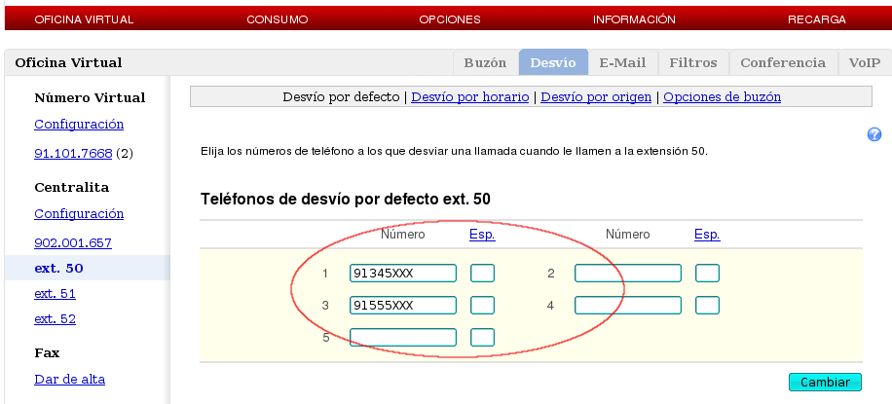Click the empty number 2 phone field
Viewport: 892px width, 404px height.
pos(628,274)
